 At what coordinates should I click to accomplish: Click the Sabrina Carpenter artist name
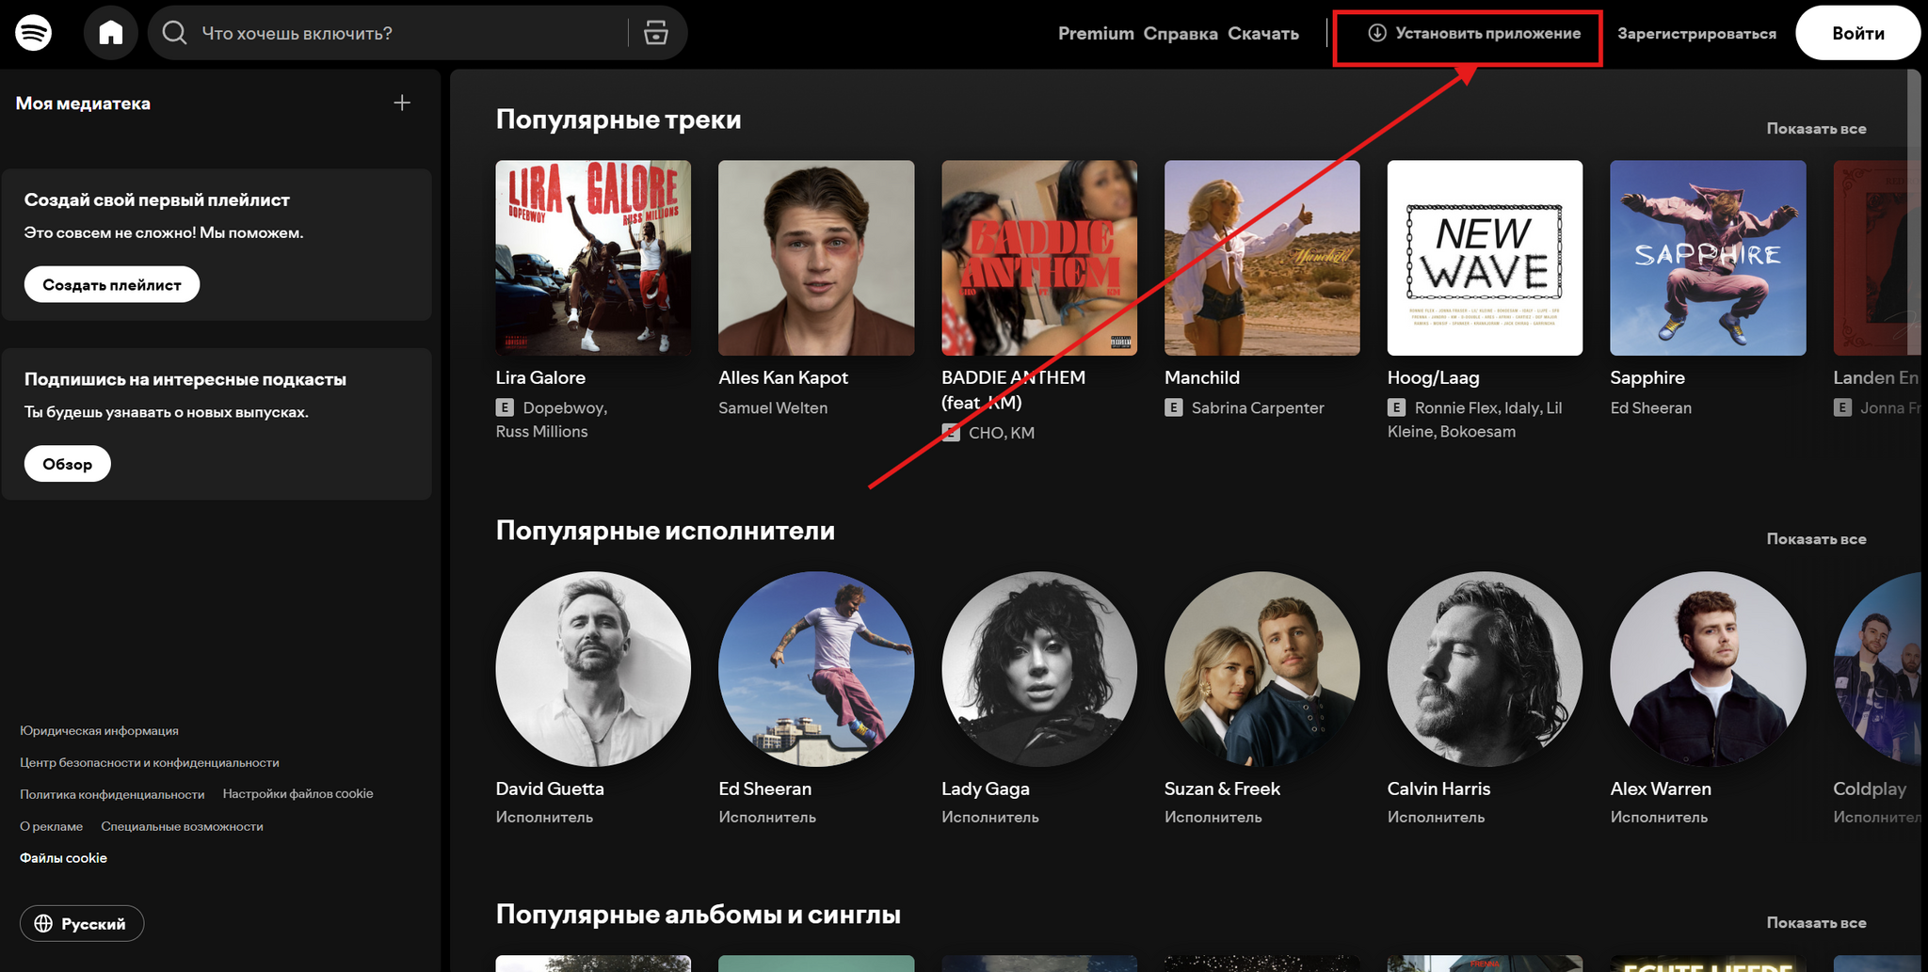point(1258,407)
